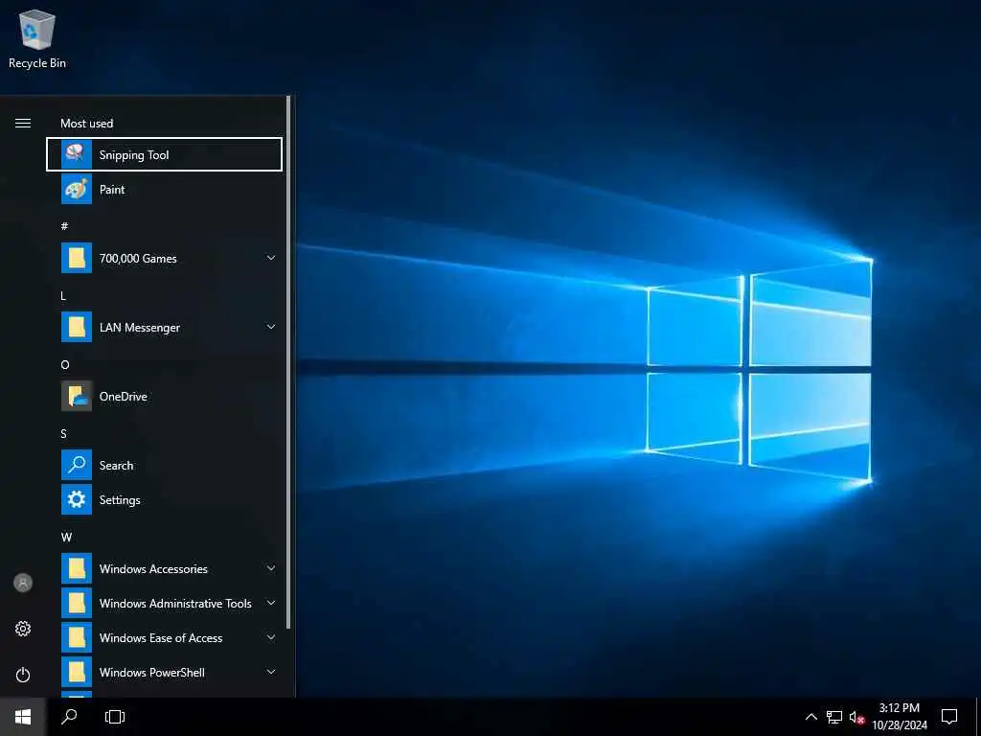981x736 pixels.
Task: Click the '700,000 Games' label text
Action: 138,259
